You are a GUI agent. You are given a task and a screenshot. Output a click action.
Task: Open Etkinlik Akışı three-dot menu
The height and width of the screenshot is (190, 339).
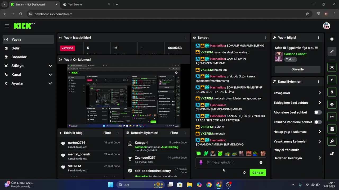[118, 133]
